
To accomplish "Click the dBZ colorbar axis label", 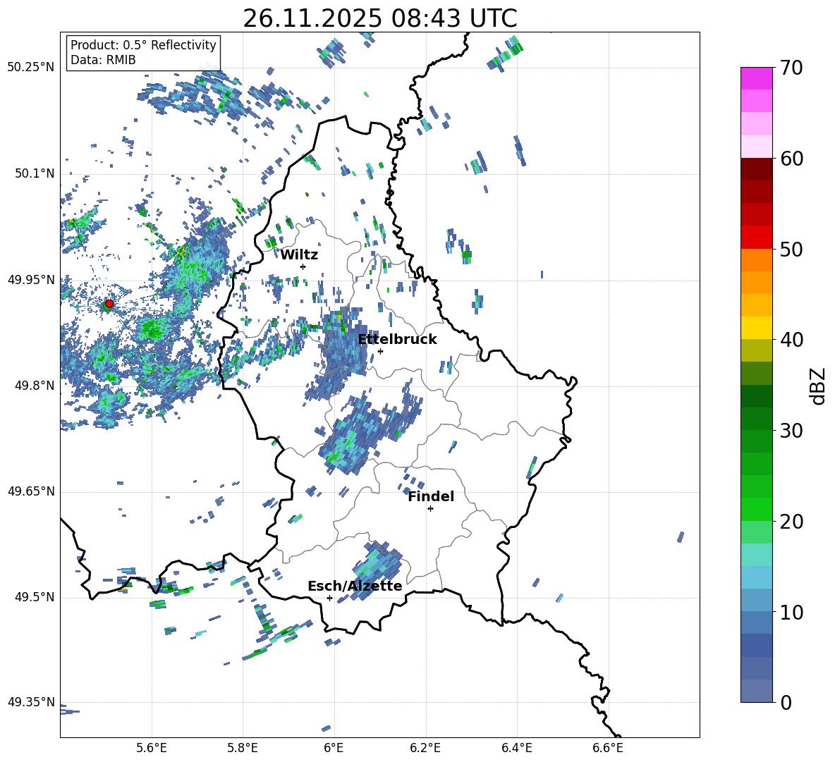I will click(817, 386).
